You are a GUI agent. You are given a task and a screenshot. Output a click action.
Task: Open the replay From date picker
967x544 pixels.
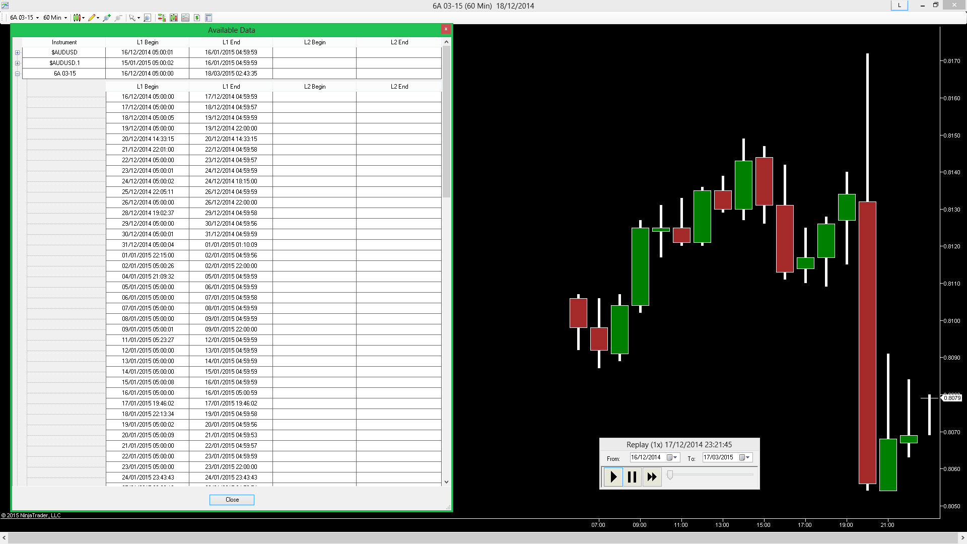coord(672,457)
